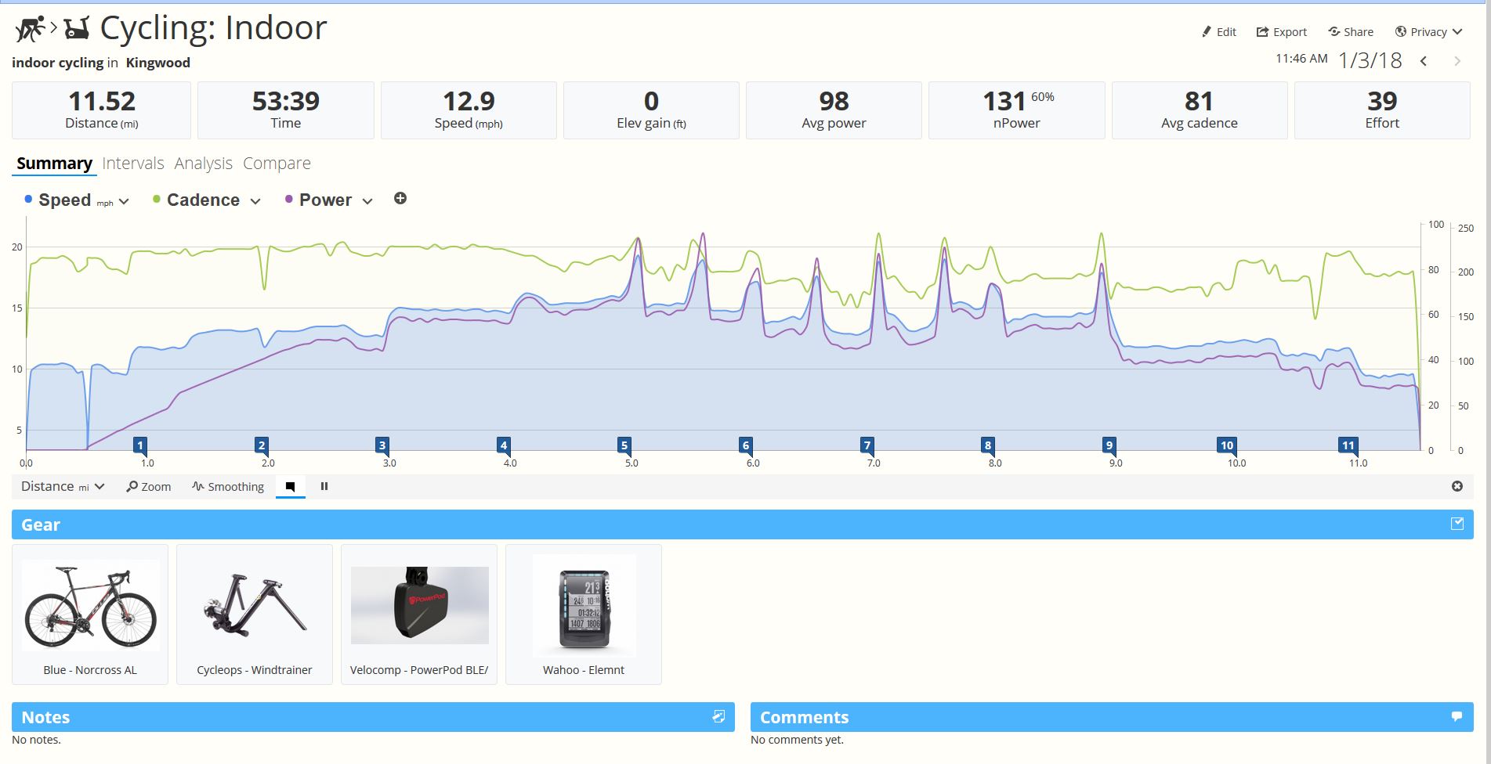Click the Export button
Image resolution: width=1491 pixels, height=764 pixels.
tap(1281, 32)
